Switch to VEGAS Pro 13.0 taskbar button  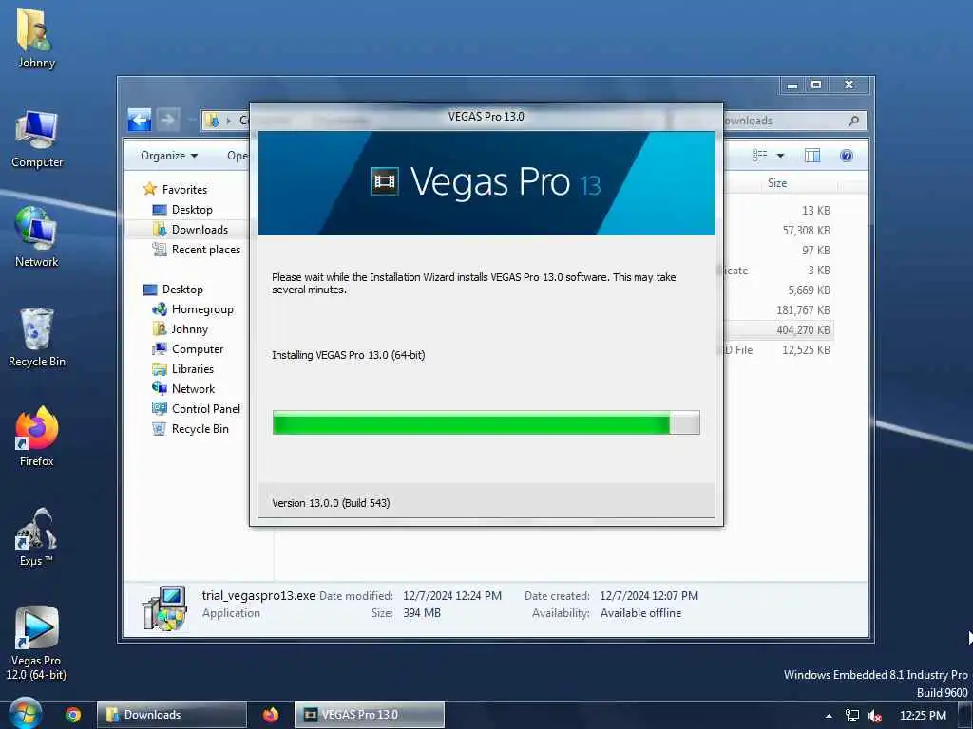[x=370, y=715]
